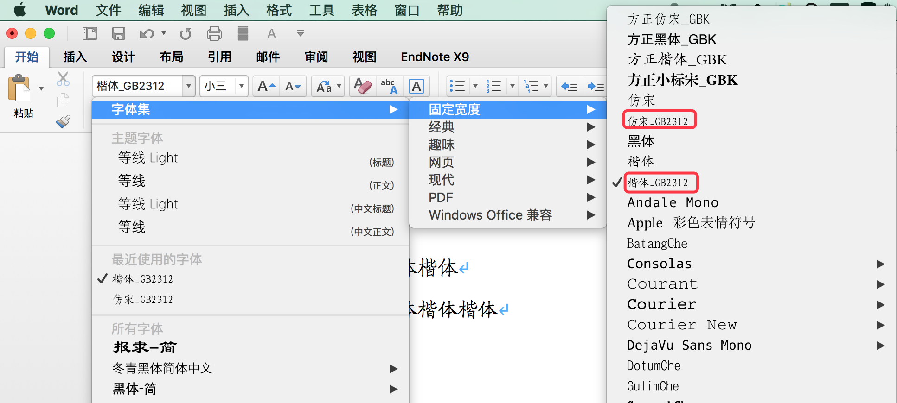
Task: Select the 字体集 menu entry
Action: point(250,109)
